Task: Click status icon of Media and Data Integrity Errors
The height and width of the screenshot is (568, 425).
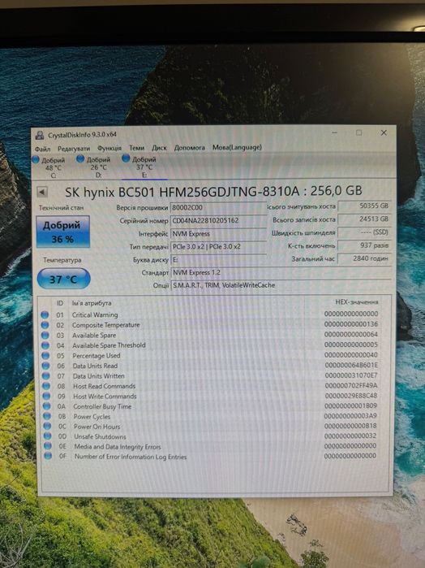Action: pyautogui.click(x=48, y=446)
